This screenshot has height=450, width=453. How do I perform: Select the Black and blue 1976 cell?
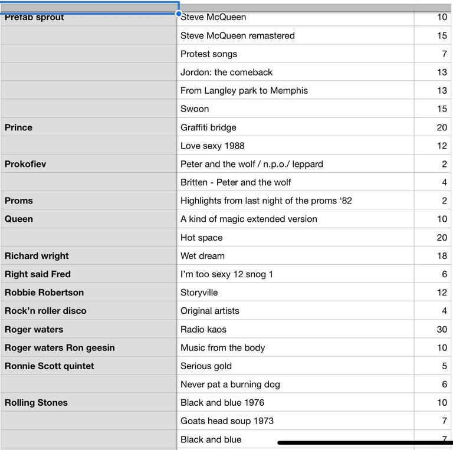tap(296, 402)
